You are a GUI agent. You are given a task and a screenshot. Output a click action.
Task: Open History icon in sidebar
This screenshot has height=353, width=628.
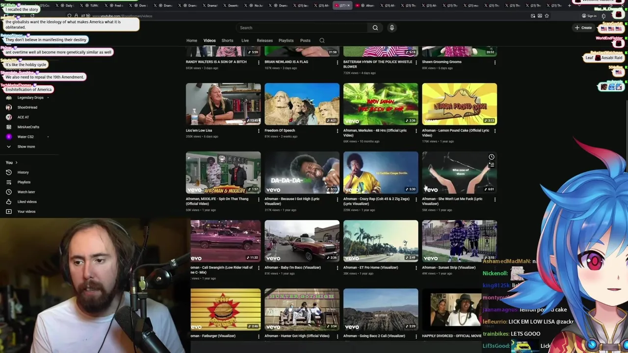point(8,173)
